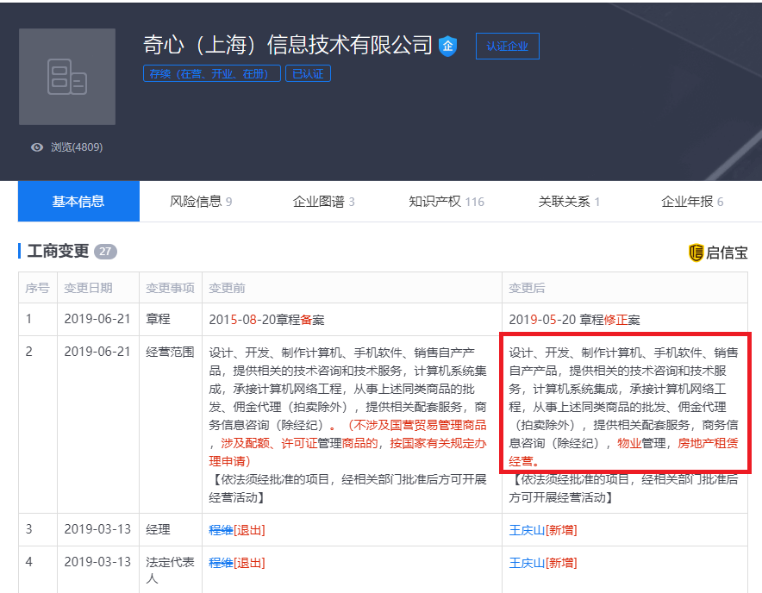The height and width of the screenshot is (593, 762).
Task: Open the 企业年报 tab
Action: point(692,201)
